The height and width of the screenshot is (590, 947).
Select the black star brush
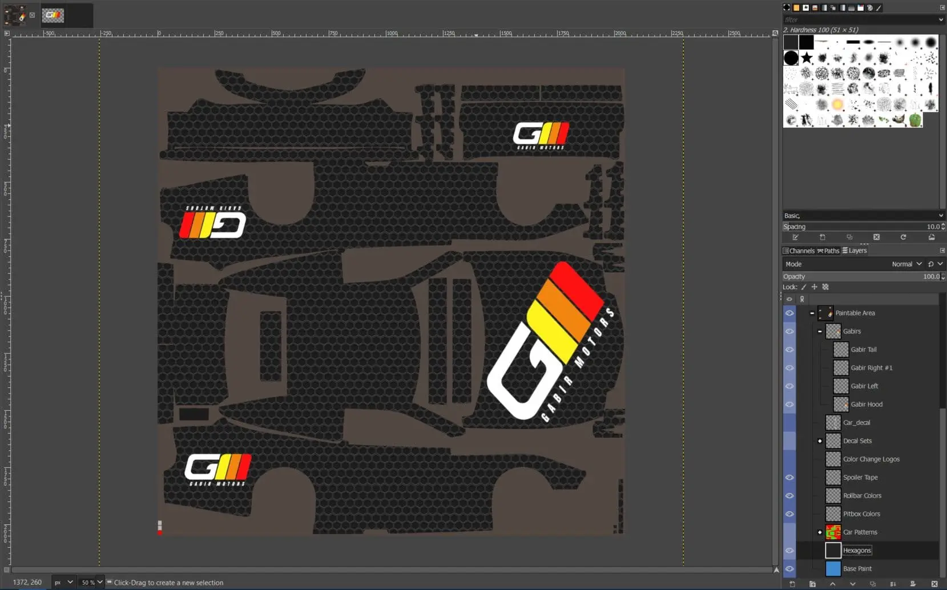[x=807, y=58]
